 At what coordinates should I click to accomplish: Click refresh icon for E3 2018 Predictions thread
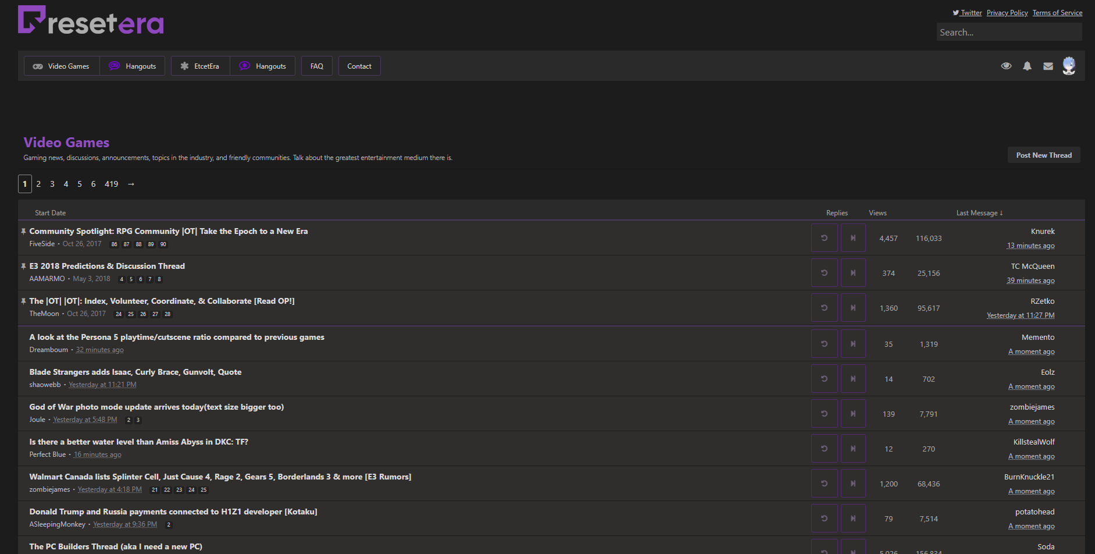click(x=825, y=273)
